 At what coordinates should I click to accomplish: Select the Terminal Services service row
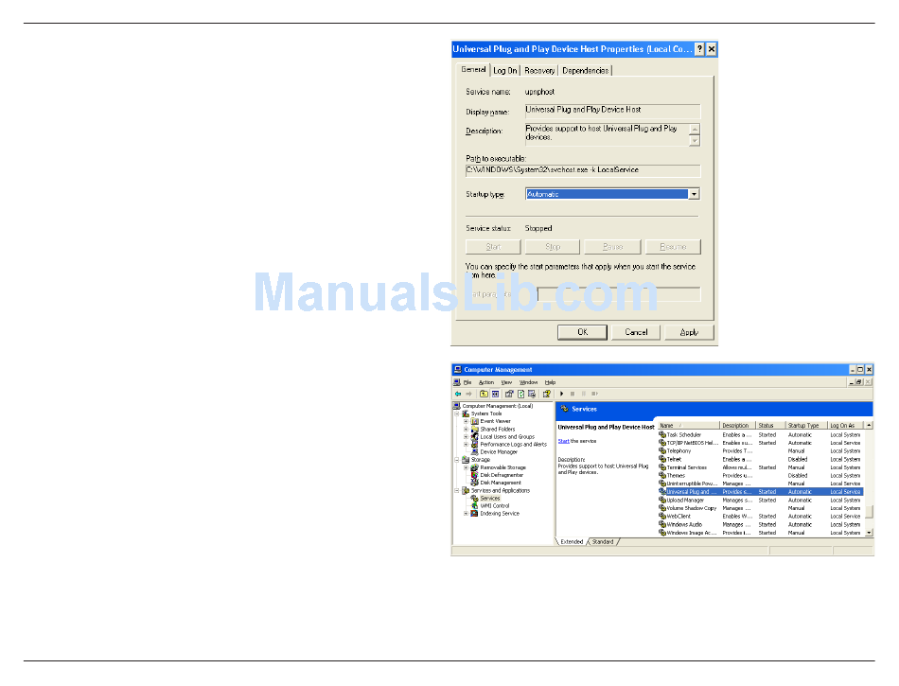761,467
